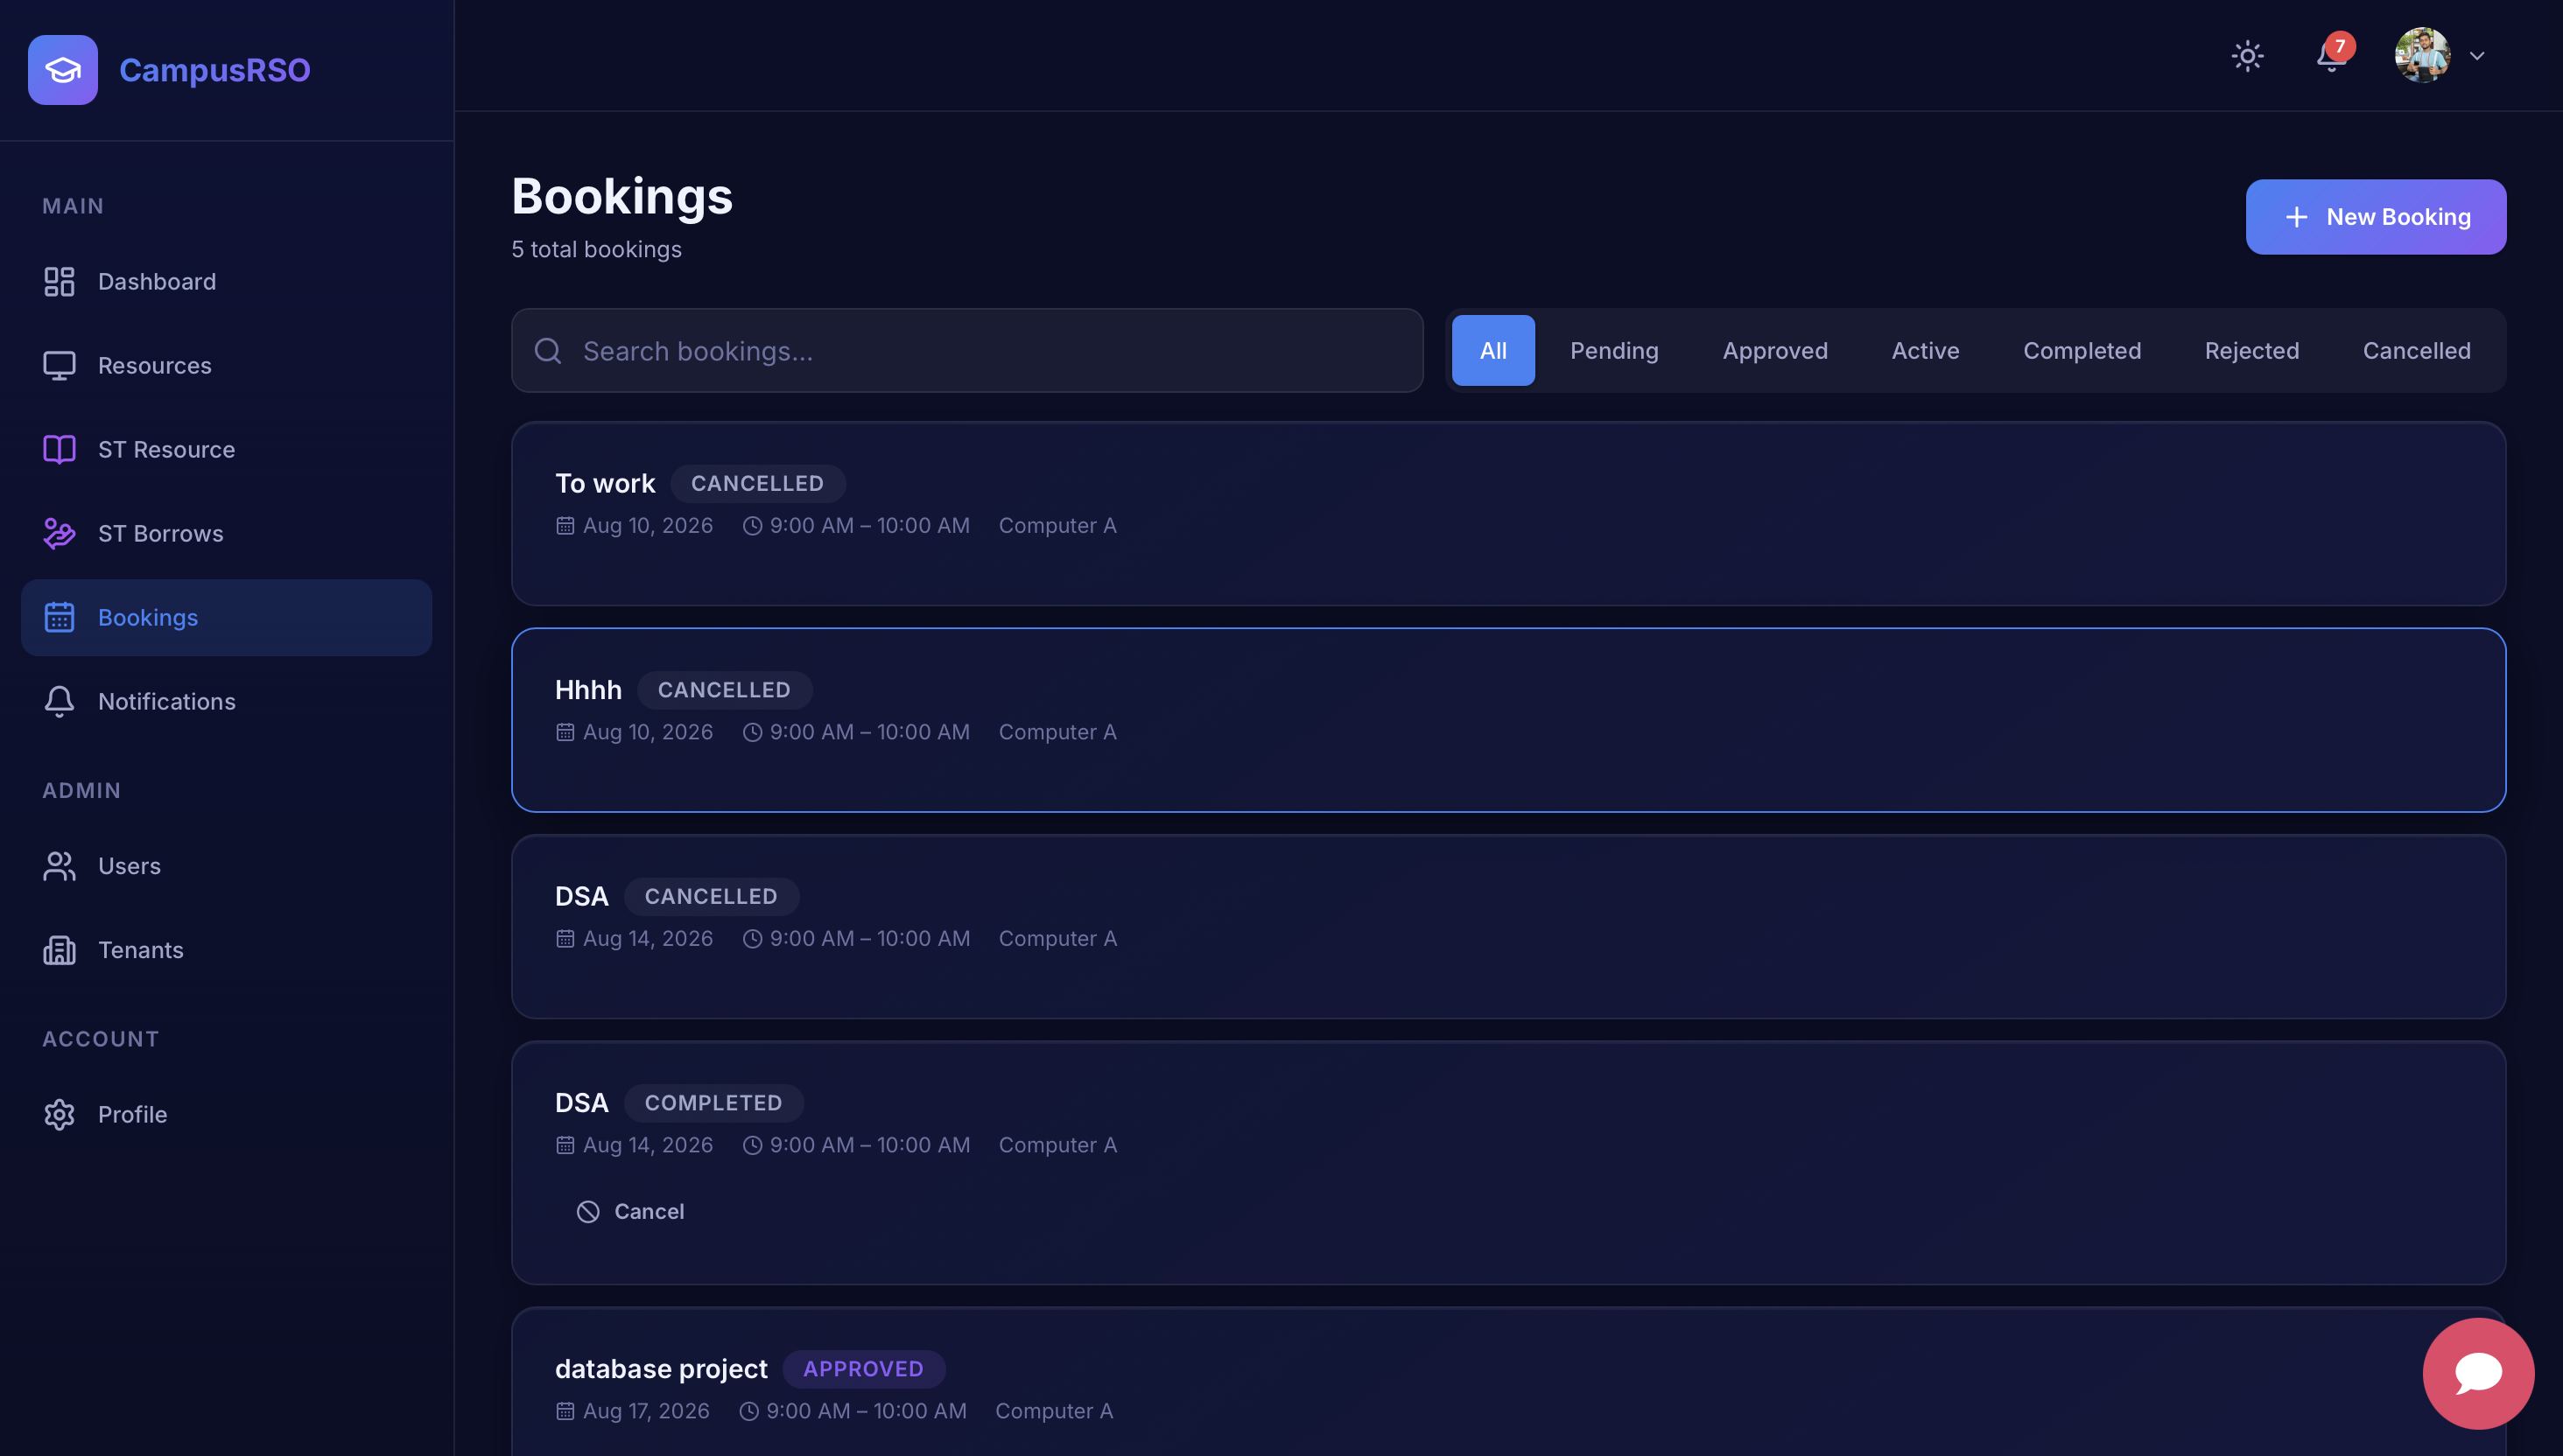Go to Resources monitor icon
The width and height of the screenshot is (2563, 1456).
tap(59, 365)
